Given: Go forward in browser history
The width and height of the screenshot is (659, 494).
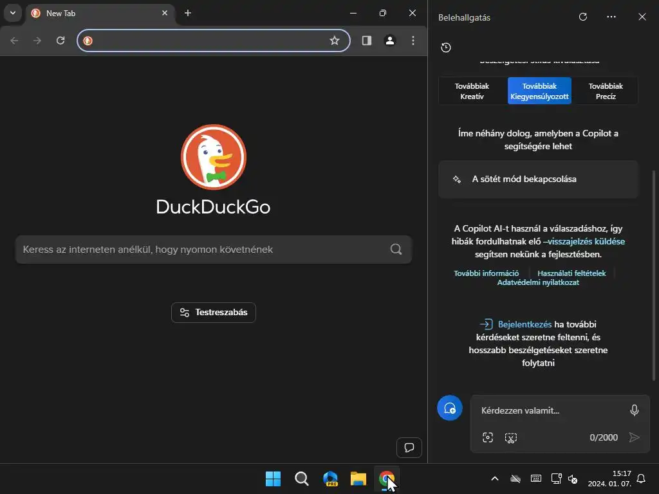Looking at the screenshot, I should coord(37,41).
